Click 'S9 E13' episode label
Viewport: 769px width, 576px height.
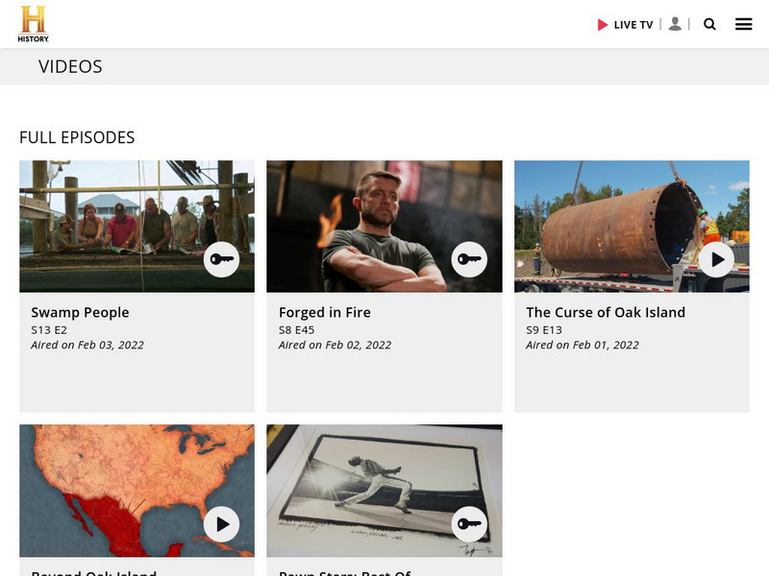click(x=544, y=330)
